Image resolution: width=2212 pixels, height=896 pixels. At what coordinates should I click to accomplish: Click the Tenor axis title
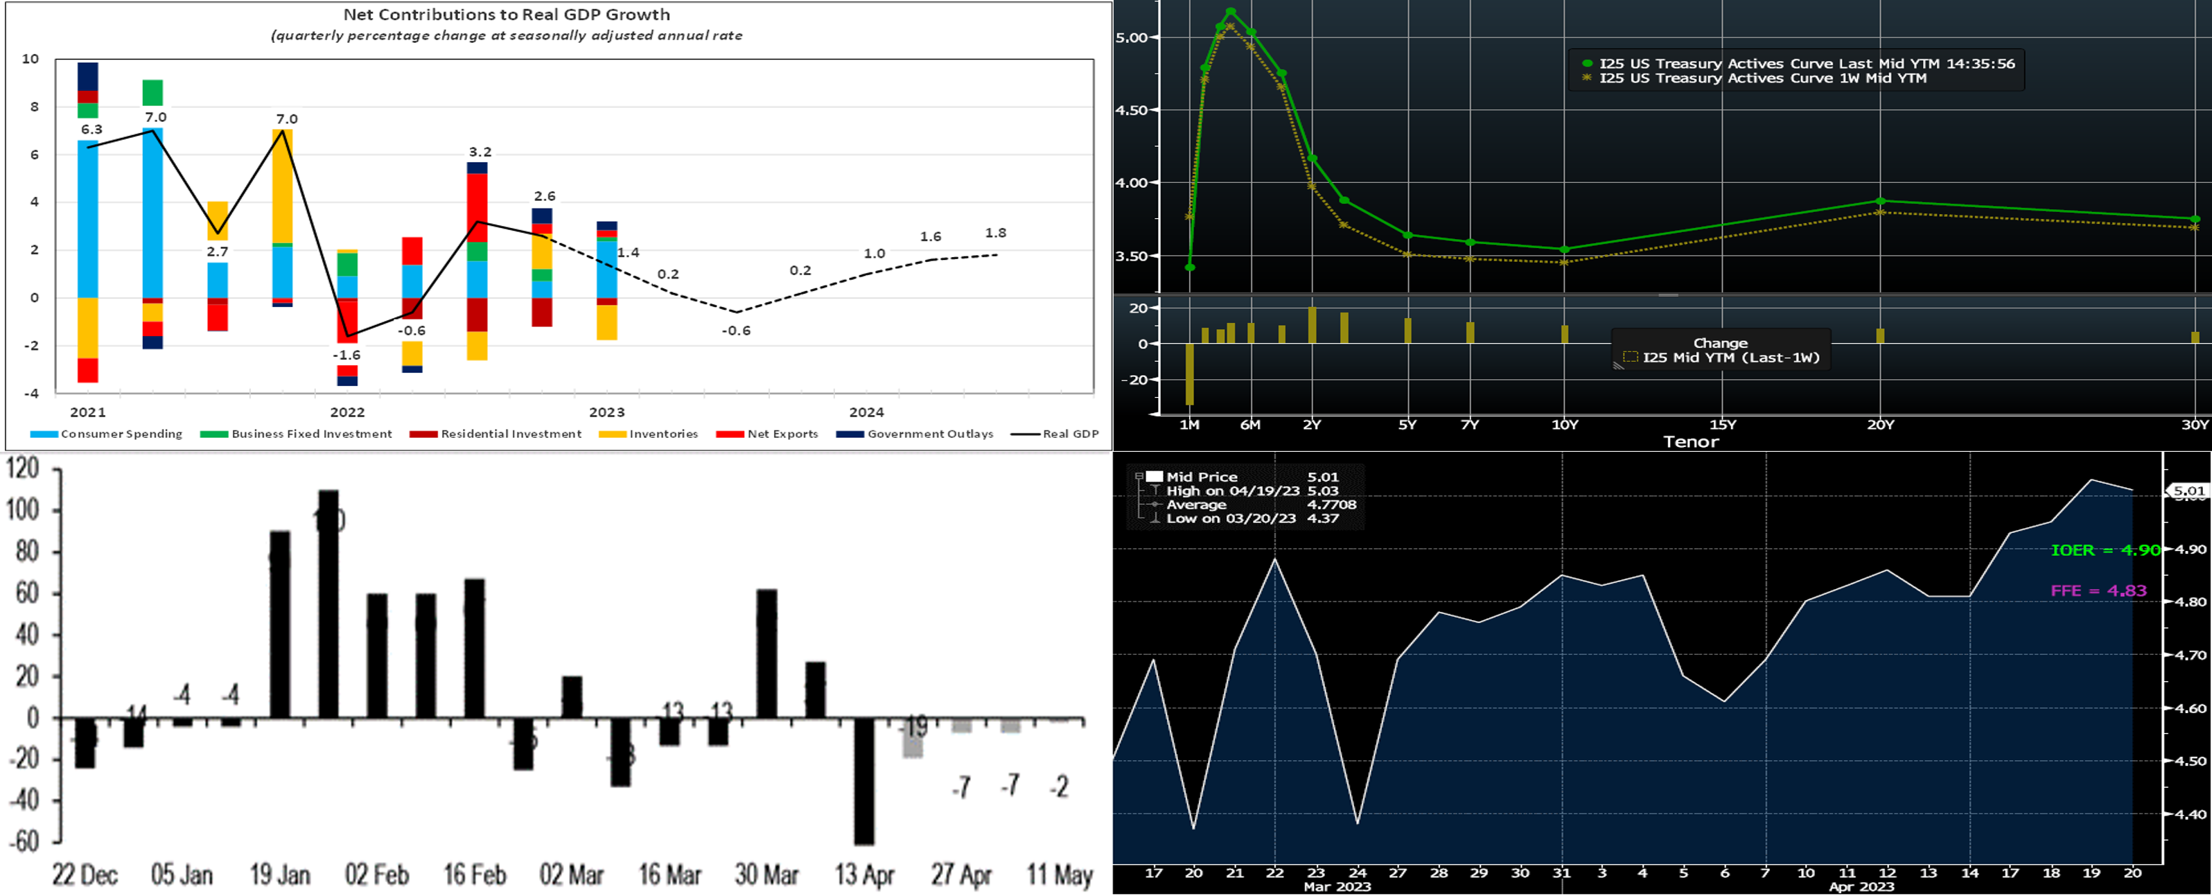(x=1691, y=441)
